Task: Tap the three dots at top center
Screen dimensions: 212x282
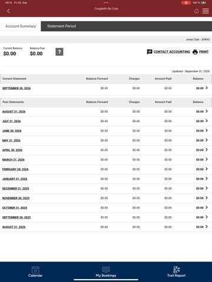Action: coord(106,3)
